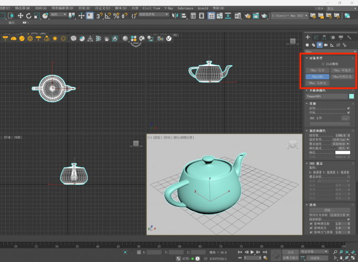Screen dimensions: 358x262
Task: Open the intensity type dropdown showing (lm)
Action: click(341, 140)
